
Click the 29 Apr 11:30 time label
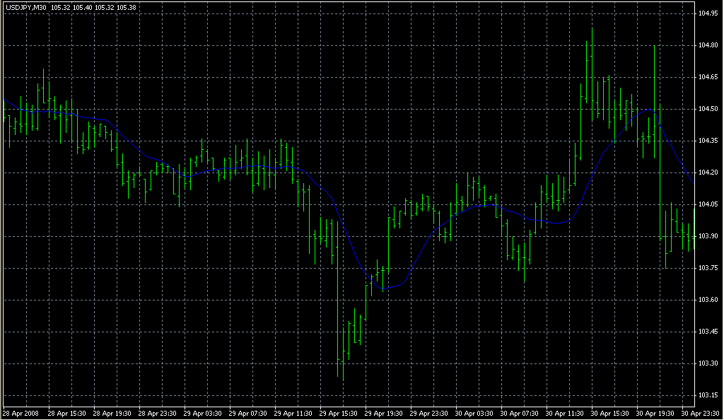(294, 413)
